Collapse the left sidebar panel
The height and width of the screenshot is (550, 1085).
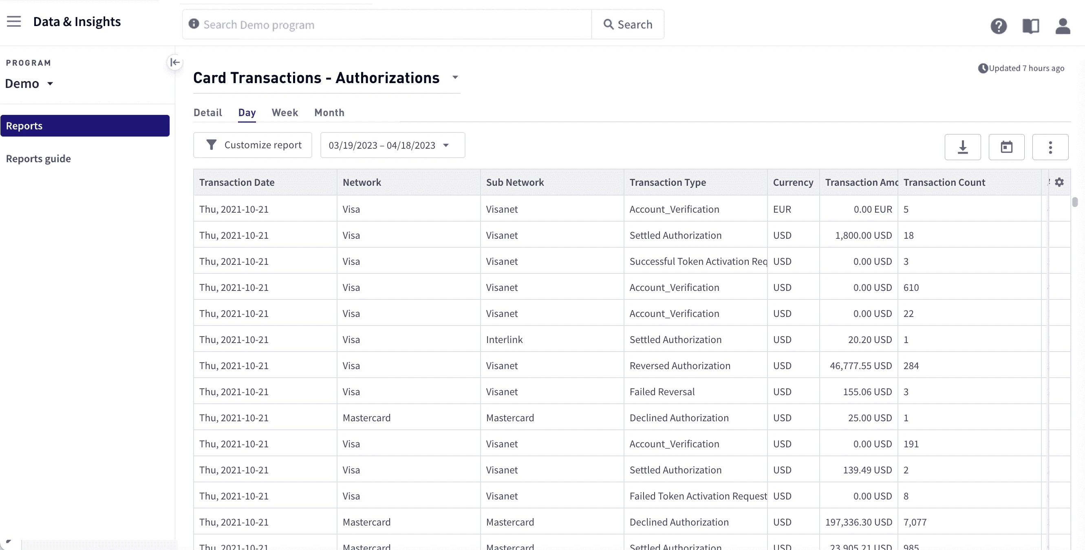click(x=175, y=62)
